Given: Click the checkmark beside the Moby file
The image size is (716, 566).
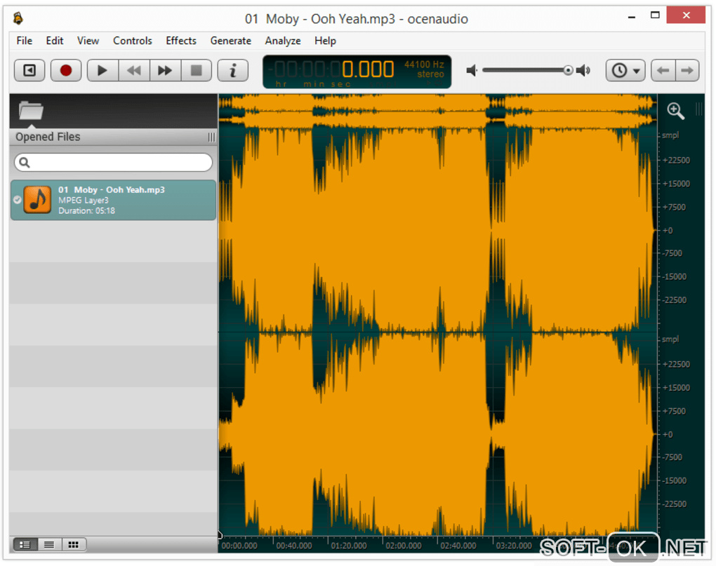Looking at the screenshot, I should click(x=18, y=200).
